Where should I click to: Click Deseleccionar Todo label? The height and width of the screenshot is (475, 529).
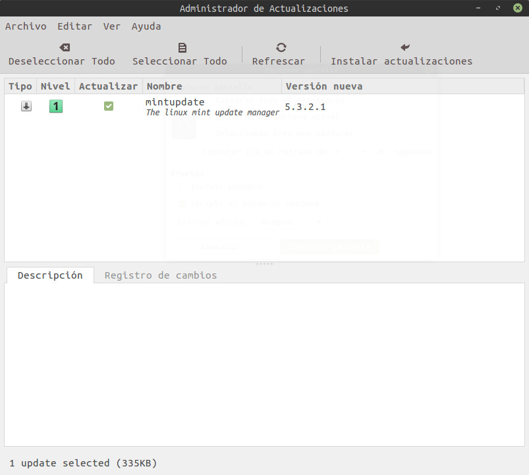coord(62,61)
